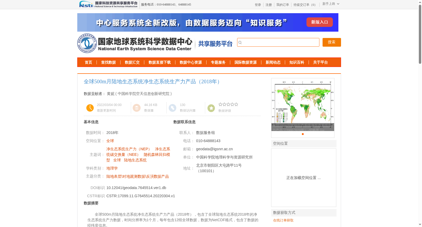Image resolution: width=422 pixels, height=227 pixels.
Task: Open 专题服务 menu item
Action: 218,62
